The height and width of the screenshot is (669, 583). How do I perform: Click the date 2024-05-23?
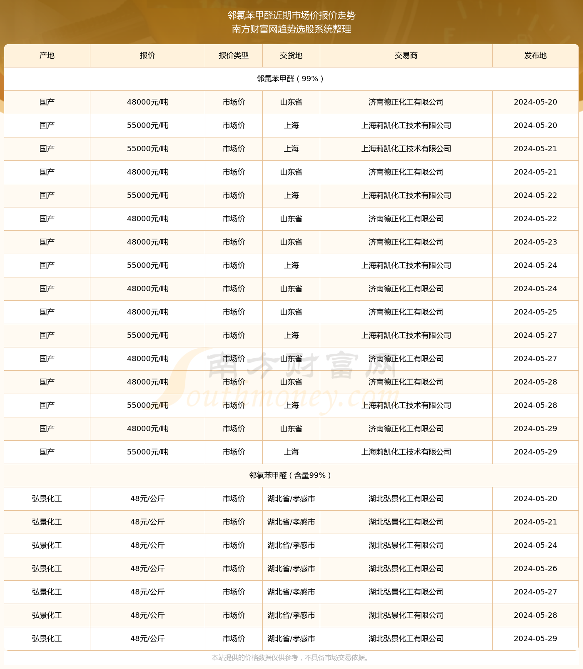(x=535, y=242)
